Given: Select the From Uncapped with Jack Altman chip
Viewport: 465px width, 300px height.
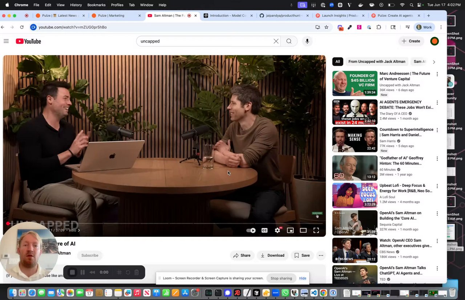Looking at the screenshot, I should point(377,62).
